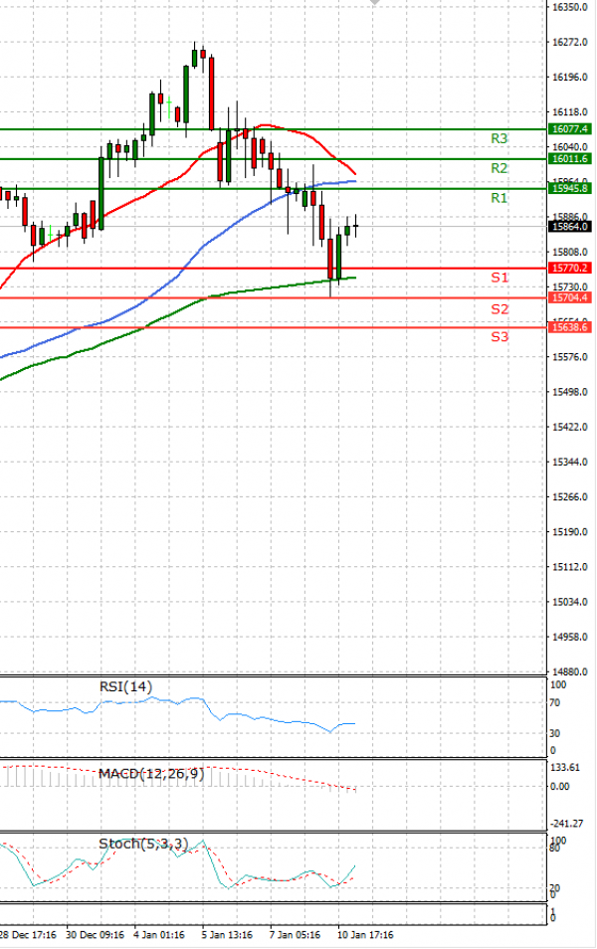Screen dimensions: 597x949
Task: Click the 28 Dec 17:16 time axis label
Action: point(28,934)
